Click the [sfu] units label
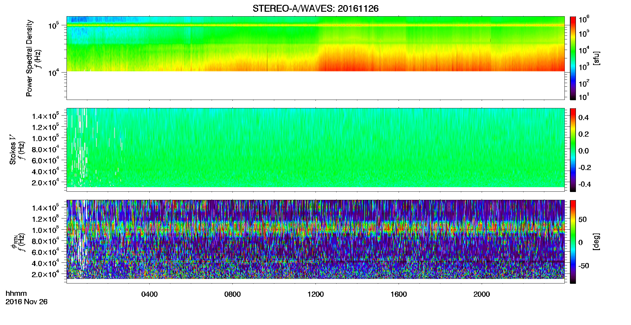This screenshot has width=631, height=325. click(596, 58)
